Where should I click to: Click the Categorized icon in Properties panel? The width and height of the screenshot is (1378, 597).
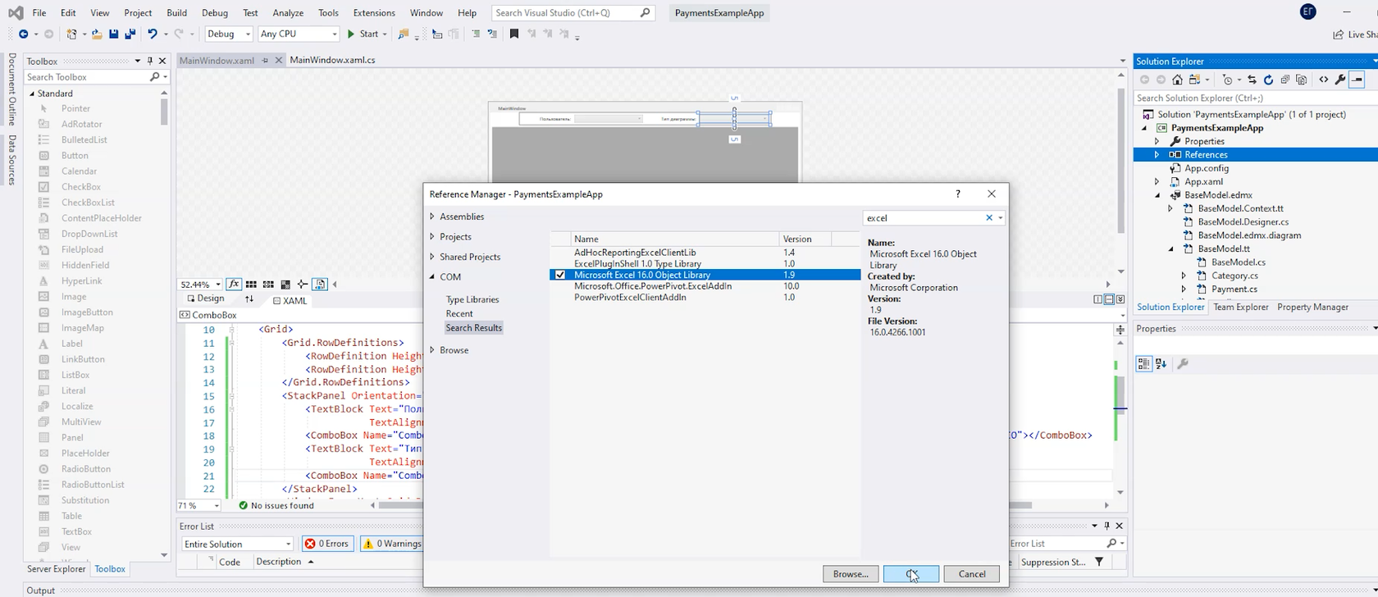tap(1143, 364)
